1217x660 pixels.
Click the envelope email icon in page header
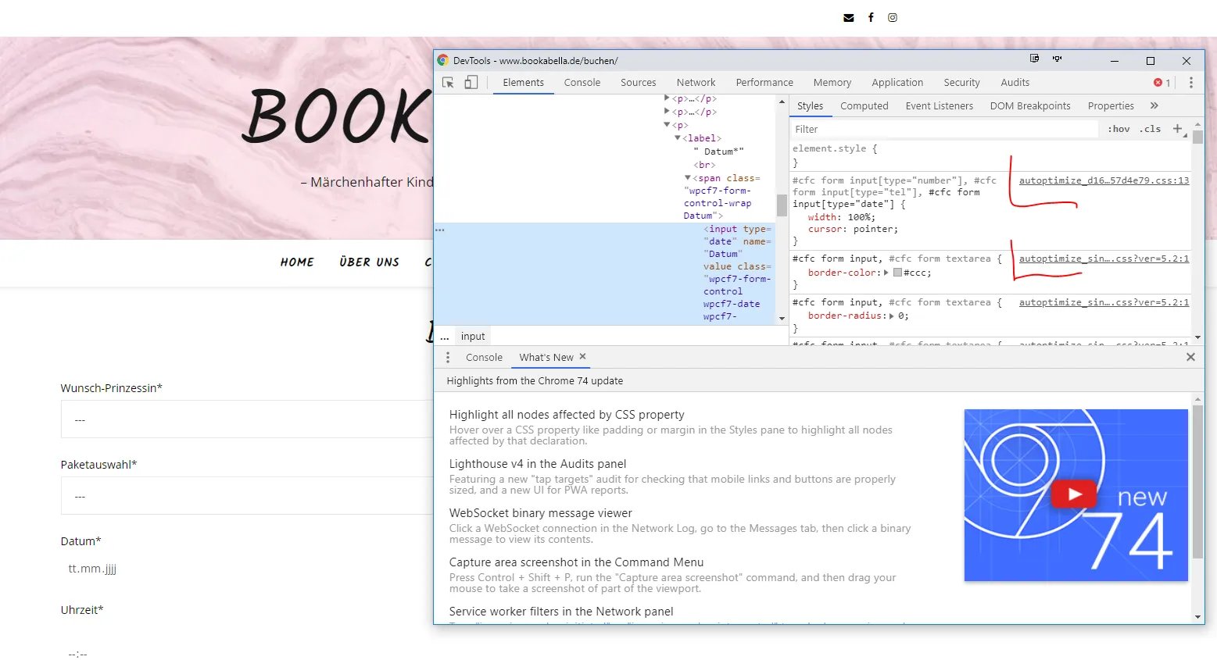[x=849, y=18]
